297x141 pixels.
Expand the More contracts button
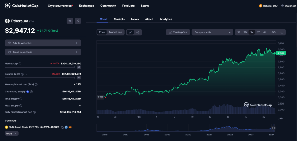12,133
